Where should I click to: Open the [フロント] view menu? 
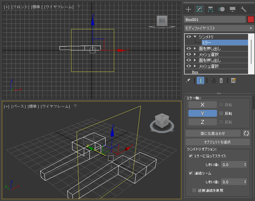pos(20,7)
